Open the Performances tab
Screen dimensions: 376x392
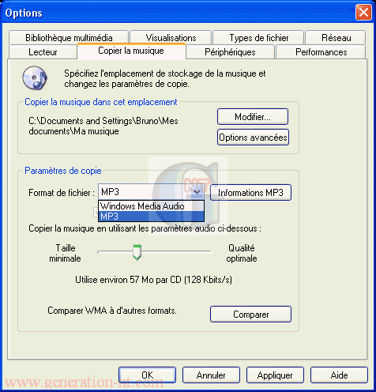pos(321,52)
